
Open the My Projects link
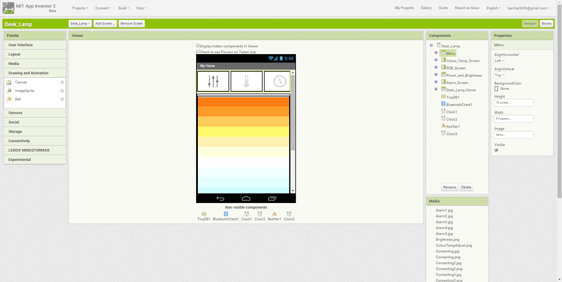tap(404, 8)
